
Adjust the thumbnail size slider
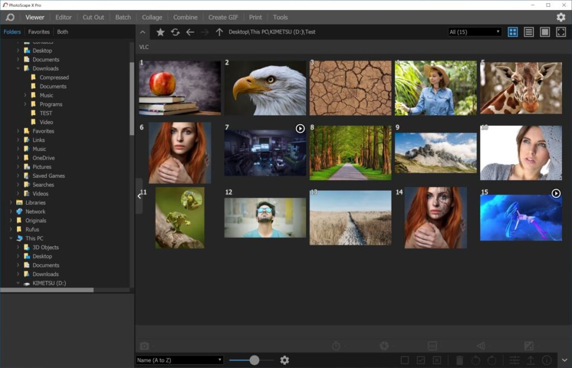pyautogui.click(x=254, y=360)
